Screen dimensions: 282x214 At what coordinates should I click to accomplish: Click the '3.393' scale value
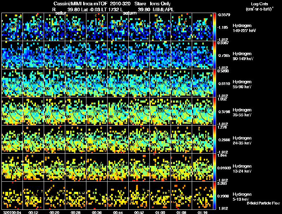point(222,183)
